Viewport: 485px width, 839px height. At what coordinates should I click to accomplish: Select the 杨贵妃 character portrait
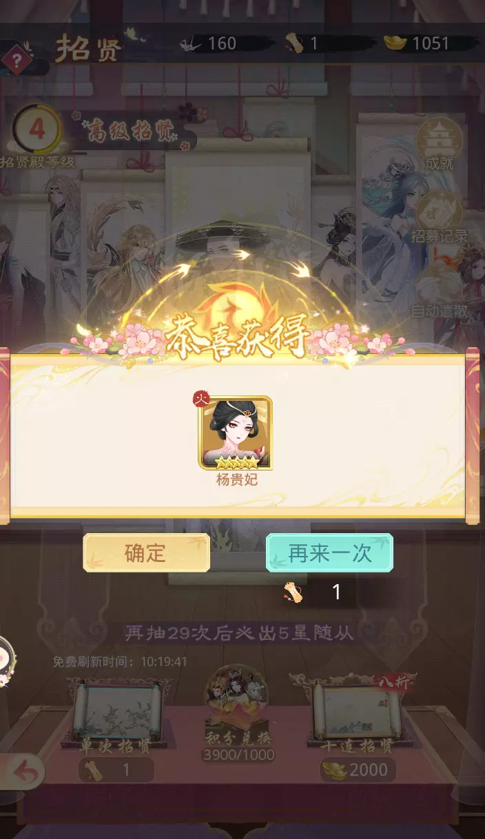236,433
